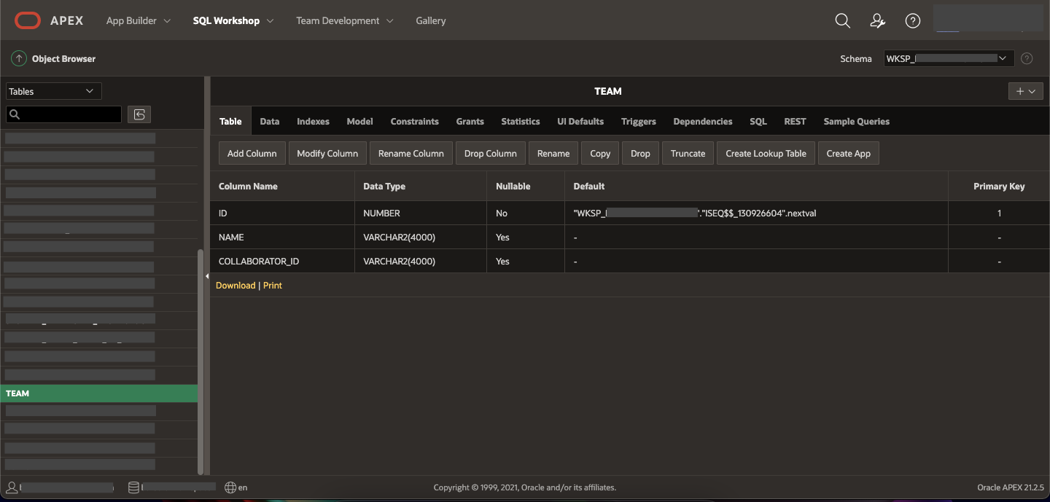The image size is (1050, 502).
Task: Open the Schema dropdown
Action: [x=949, y=58]
